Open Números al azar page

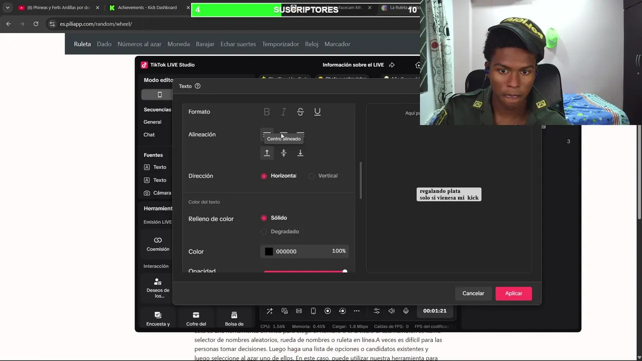(139, 44)
